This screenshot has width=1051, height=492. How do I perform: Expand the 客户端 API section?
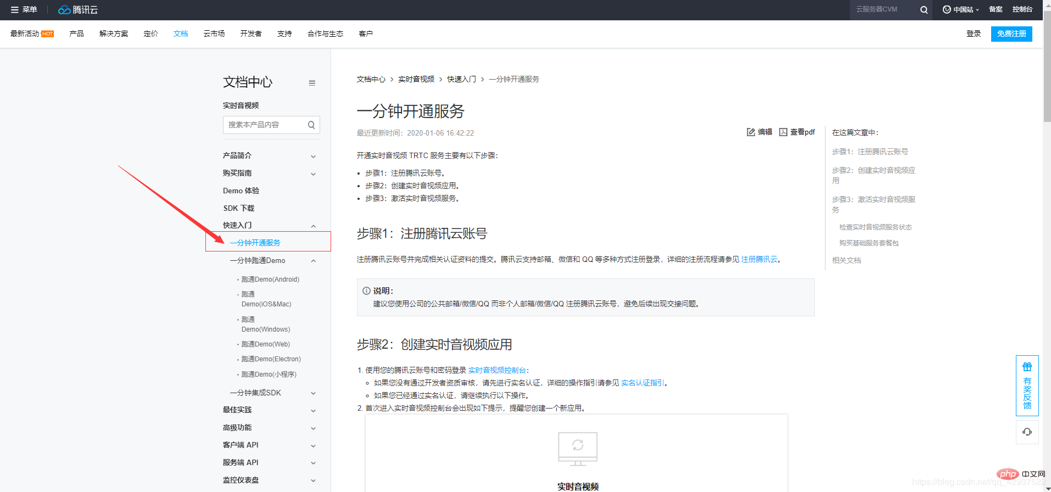tap(313, 445)
